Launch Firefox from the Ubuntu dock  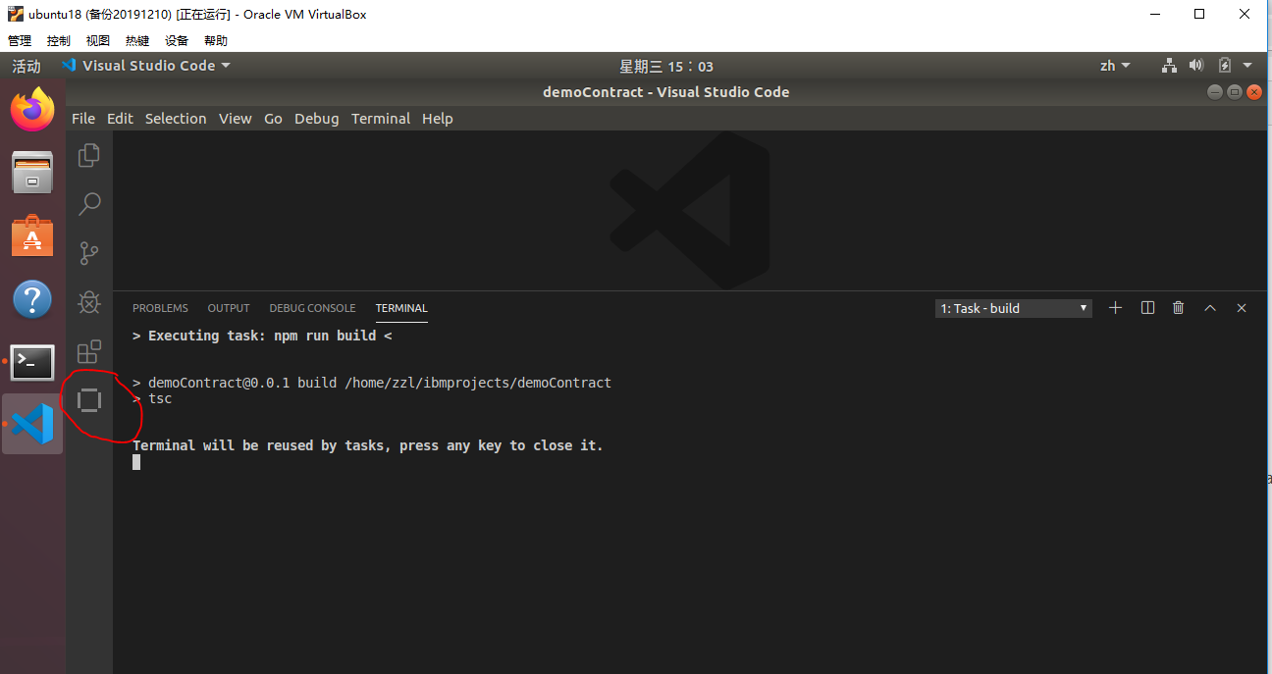click(x=32, y=109)
